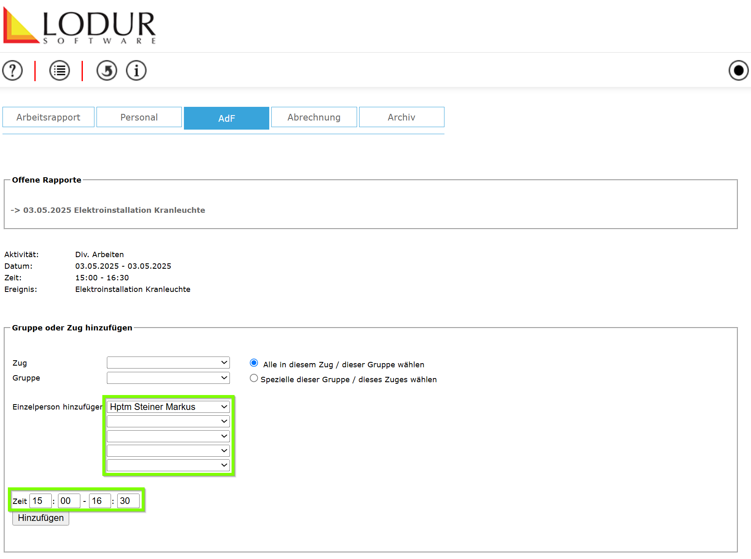
Task: Open the Personal tab
Action: [x=139, y=117]
